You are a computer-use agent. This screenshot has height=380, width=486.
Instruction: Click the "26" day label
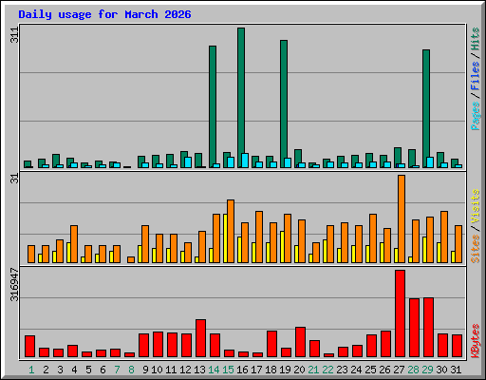pyautogui.click(x=384, y=370)
